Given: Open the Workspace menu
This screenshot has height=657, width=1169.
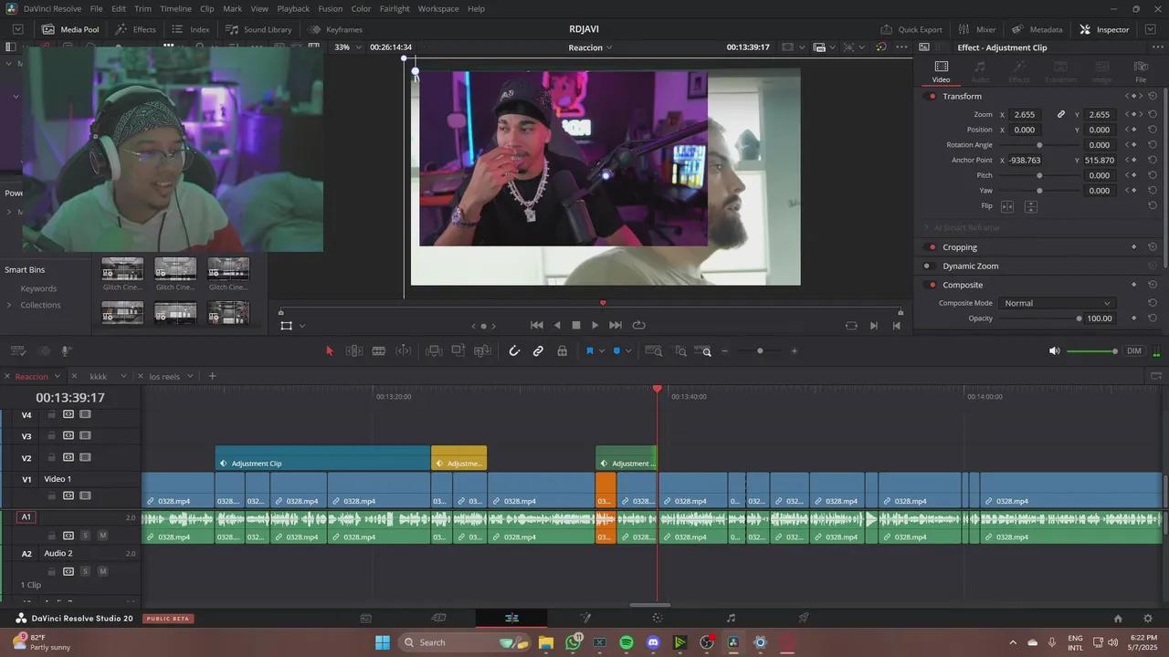Looking at the screenshot, I should [x=438, y=8].
